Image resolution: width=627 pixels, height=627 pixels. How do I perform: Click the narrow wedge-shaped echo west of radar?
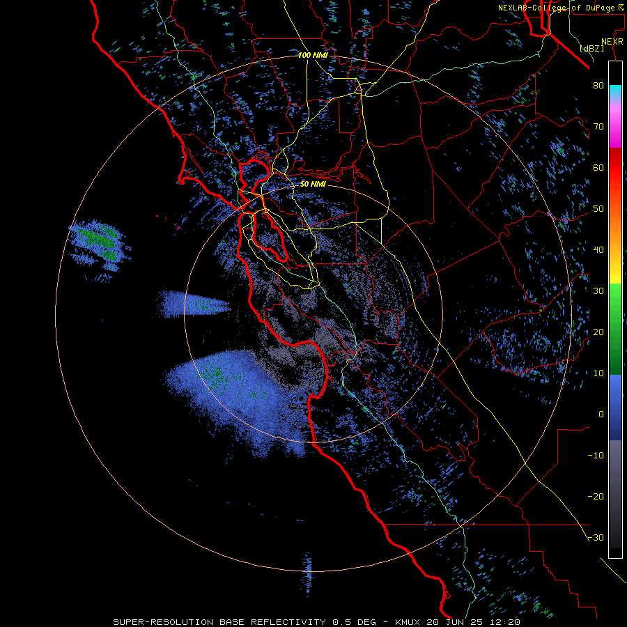pos(195,304)
